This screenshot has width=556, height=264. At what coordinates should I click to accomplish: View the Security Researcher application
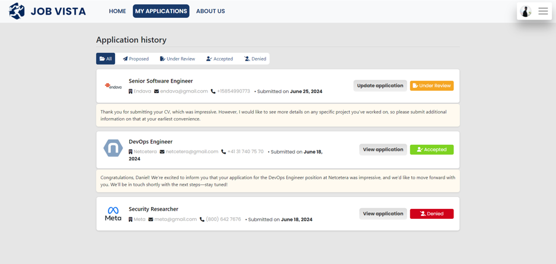click(x=383, y=214)
